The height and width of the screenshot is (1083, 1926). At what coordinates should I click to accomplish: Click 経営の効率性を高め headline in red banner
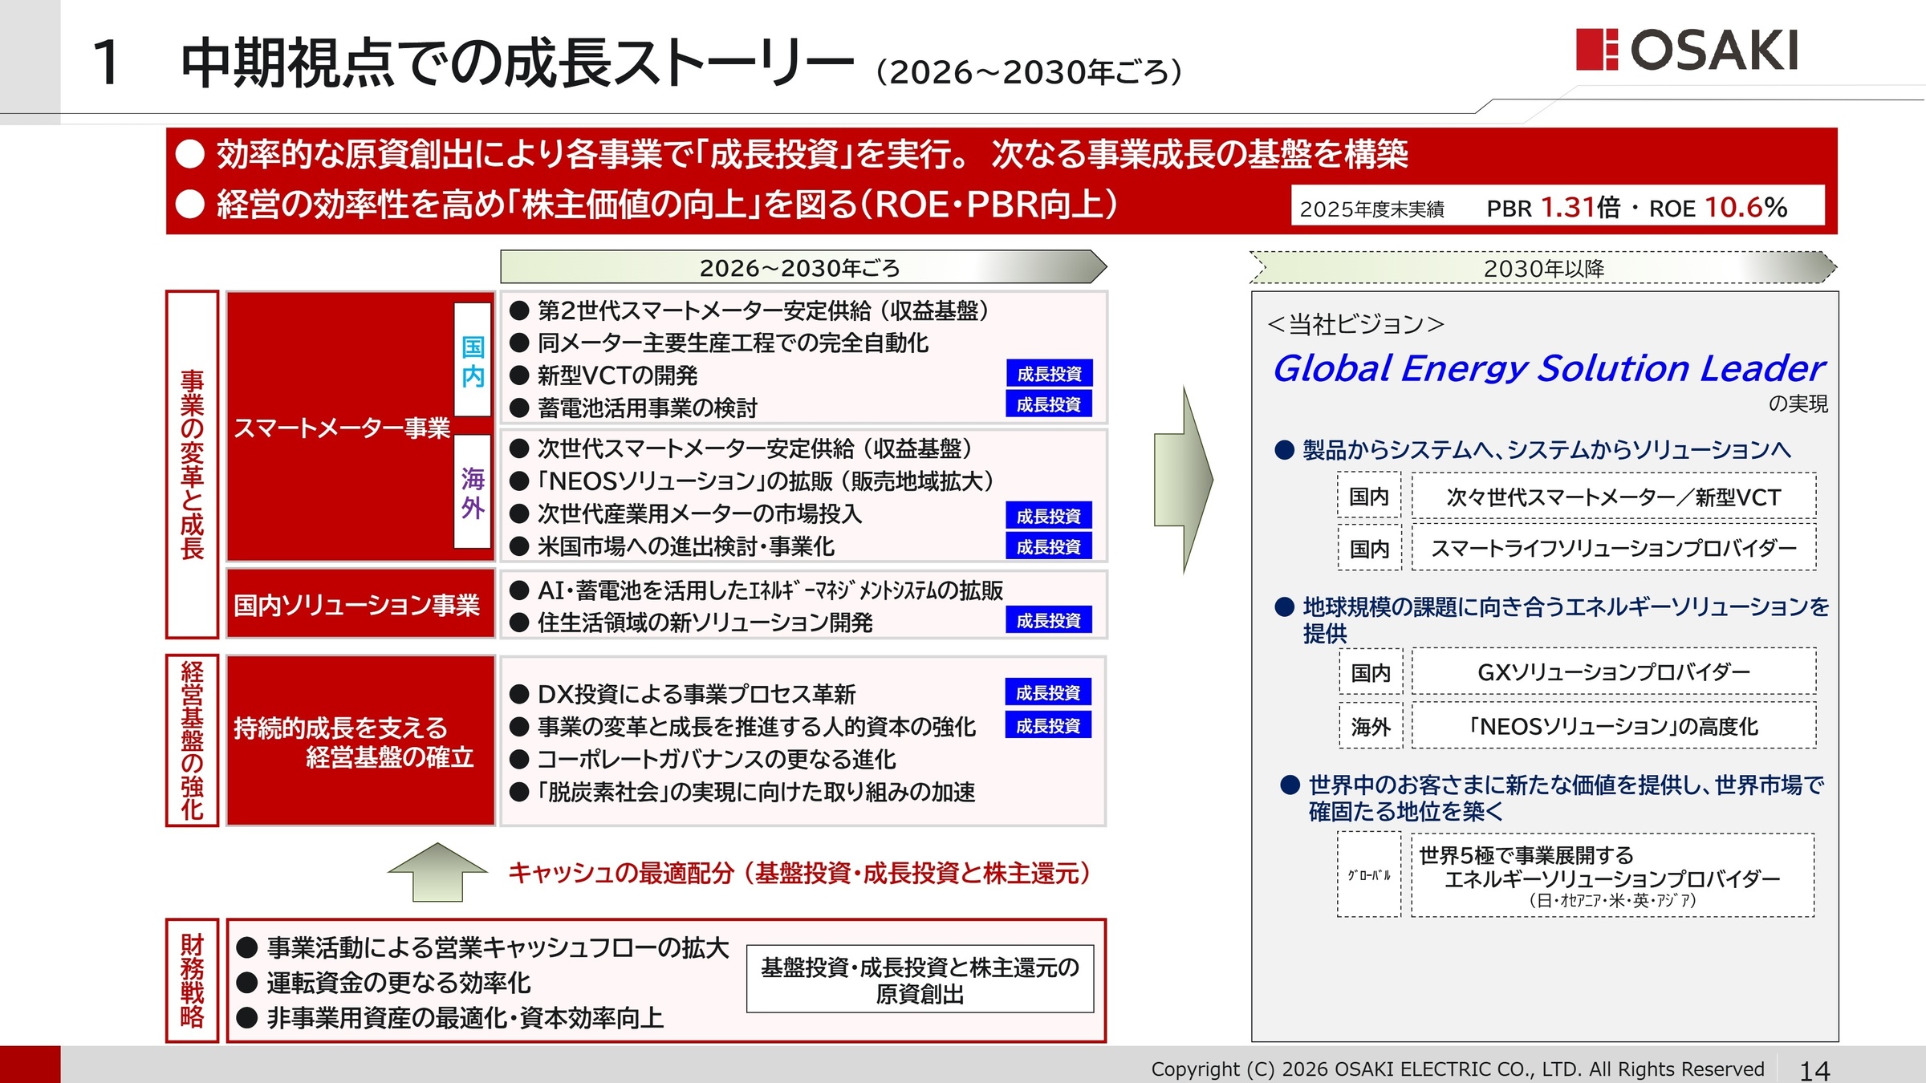click(667, 205)
